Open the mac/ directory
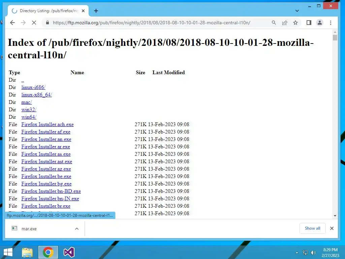Viewport: 345px width, 259px height. click(27, 102)
